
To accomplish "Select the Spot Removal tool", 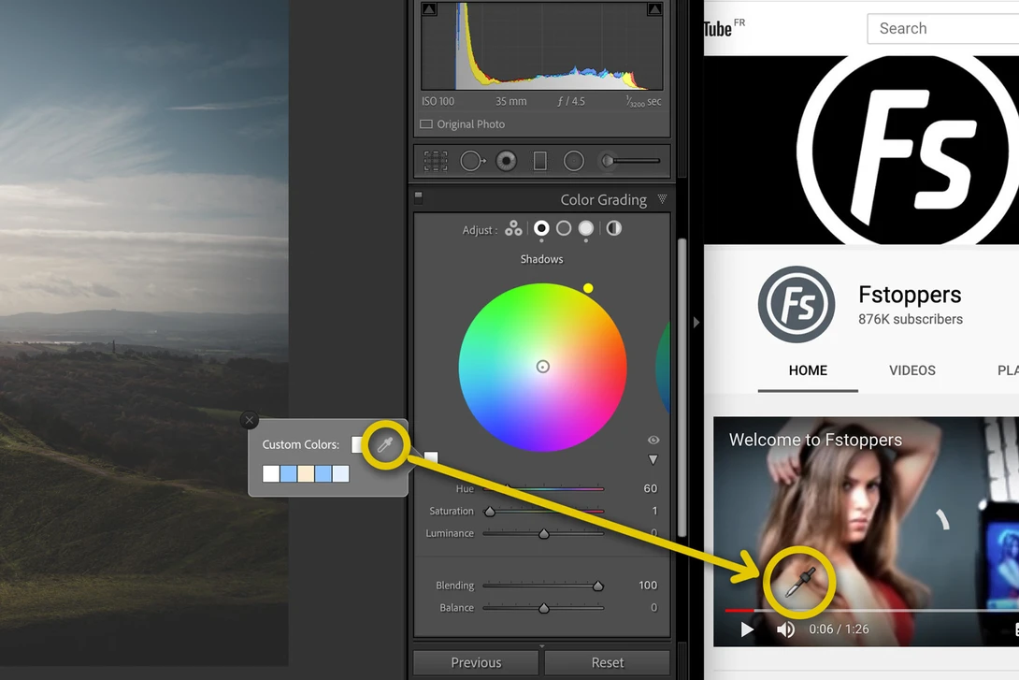I will [x=472, y=161].
